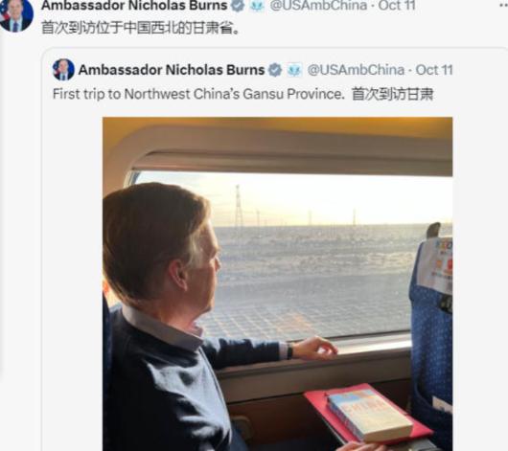The image size is (508, 451).
Task: Click "First trip to Northwest China's Gansu Province" text
Action: (x=197, y=94)
